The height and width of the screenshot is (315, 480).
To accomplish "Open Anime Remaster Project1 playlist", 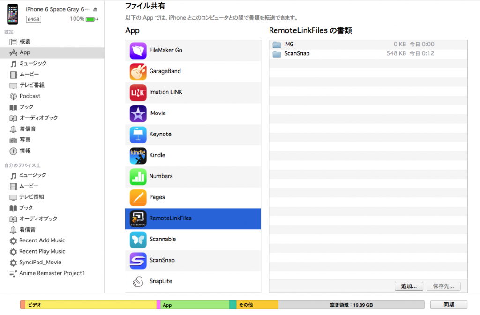I will [x=52, y=273].
